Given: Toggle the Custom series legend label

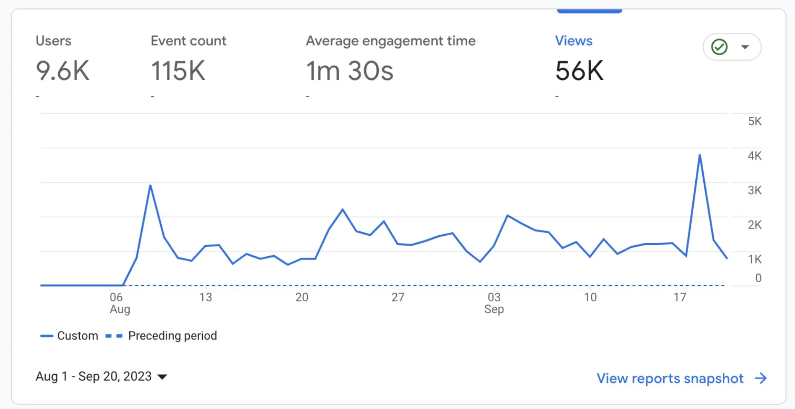Looking at the screenshot, I should pos(77,336).
